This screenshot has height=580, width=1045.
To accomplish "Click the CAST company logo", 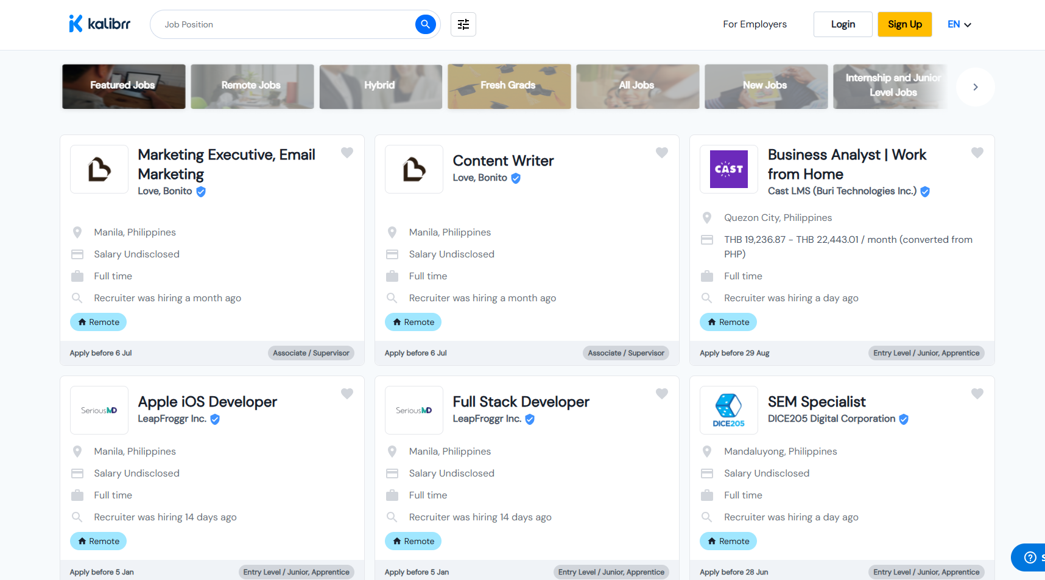I will (x=729, y=169).
